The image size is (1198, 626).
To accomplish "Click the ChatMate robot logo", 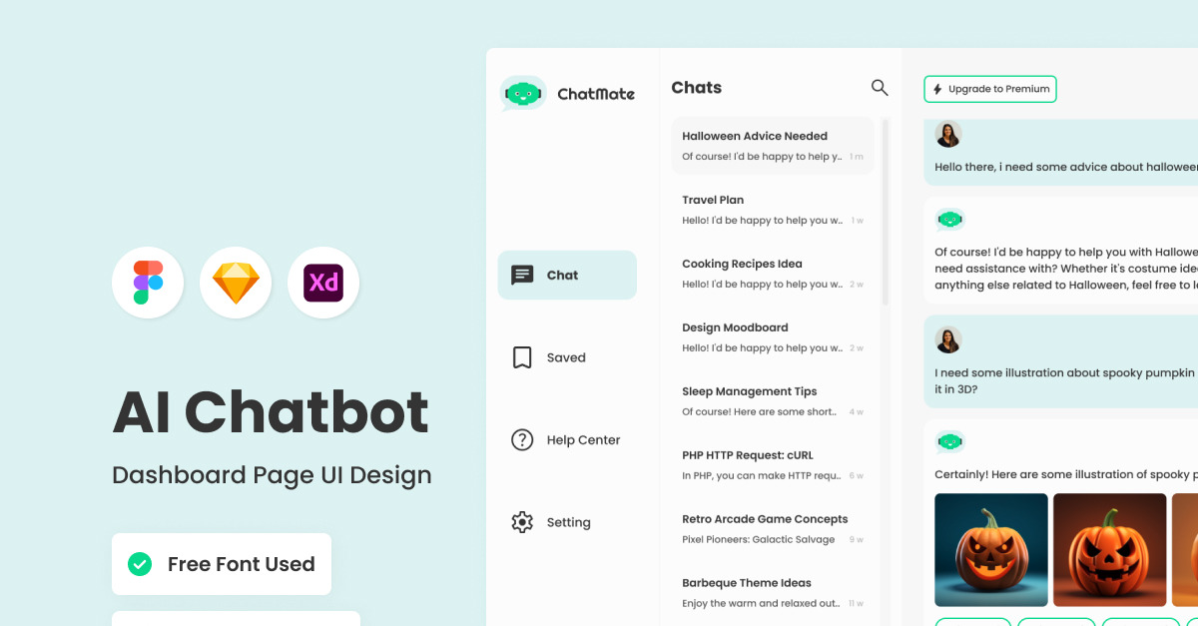I will click(521, 93).
